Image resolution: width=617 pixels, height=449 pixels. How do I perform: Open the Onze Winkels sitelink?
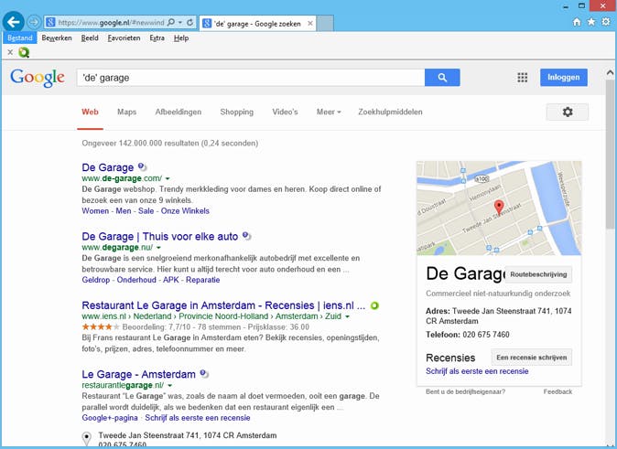(x=185, y=211)
